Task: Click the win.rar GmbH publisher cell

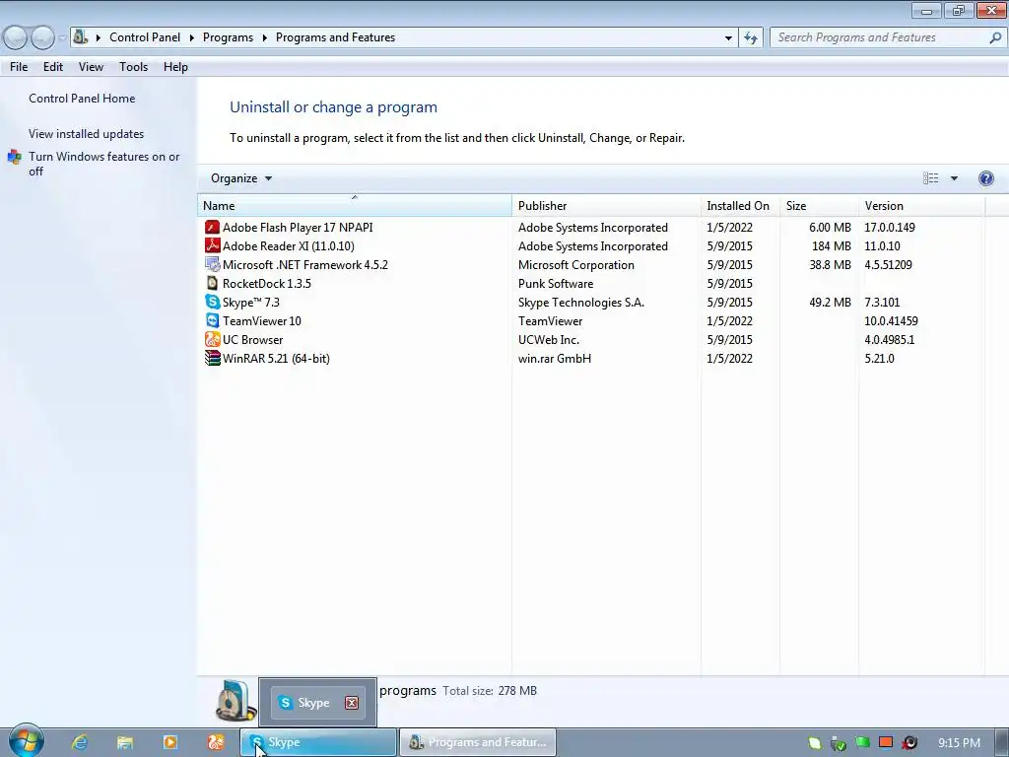Action: point(555,358)
